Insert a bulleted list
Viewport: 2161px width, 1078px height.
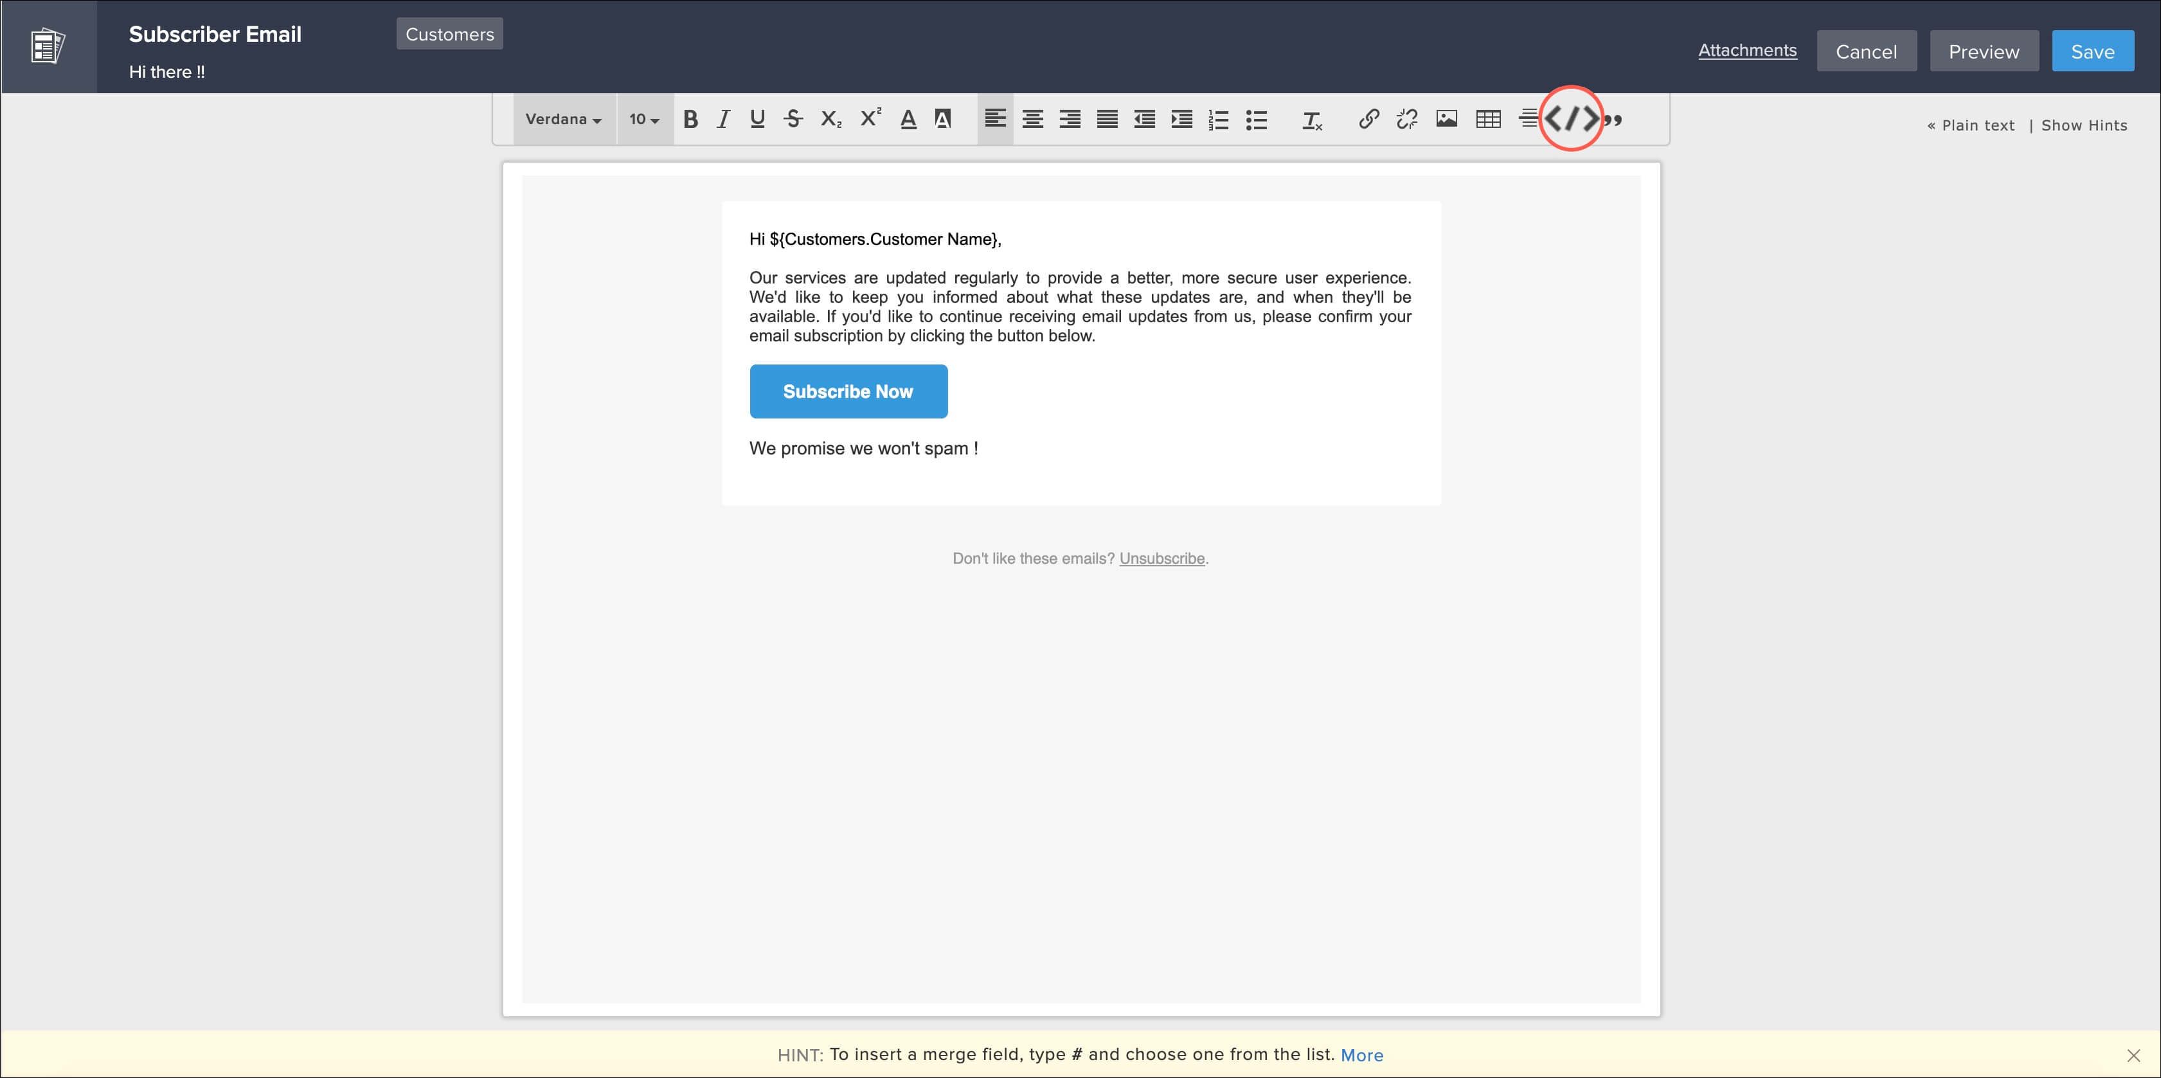pos(1256,120)
